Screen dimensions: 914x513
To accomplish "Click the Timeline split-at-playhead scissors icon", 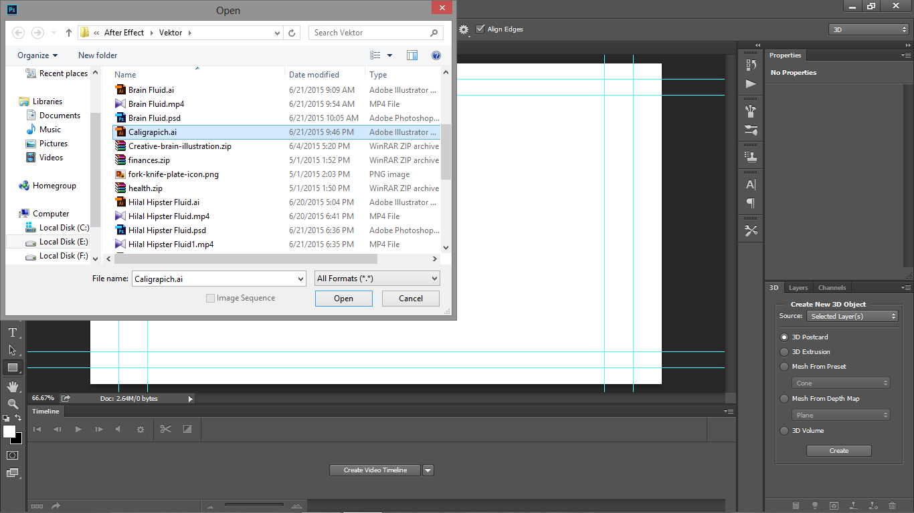I will click(166, 430).
